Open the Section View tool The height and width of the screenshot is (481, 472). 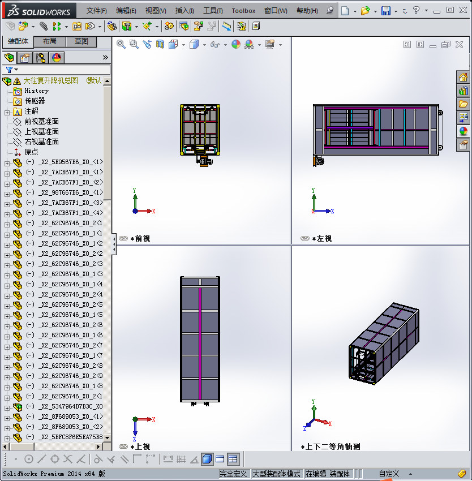pyautogui.click(x=160, y=44)
